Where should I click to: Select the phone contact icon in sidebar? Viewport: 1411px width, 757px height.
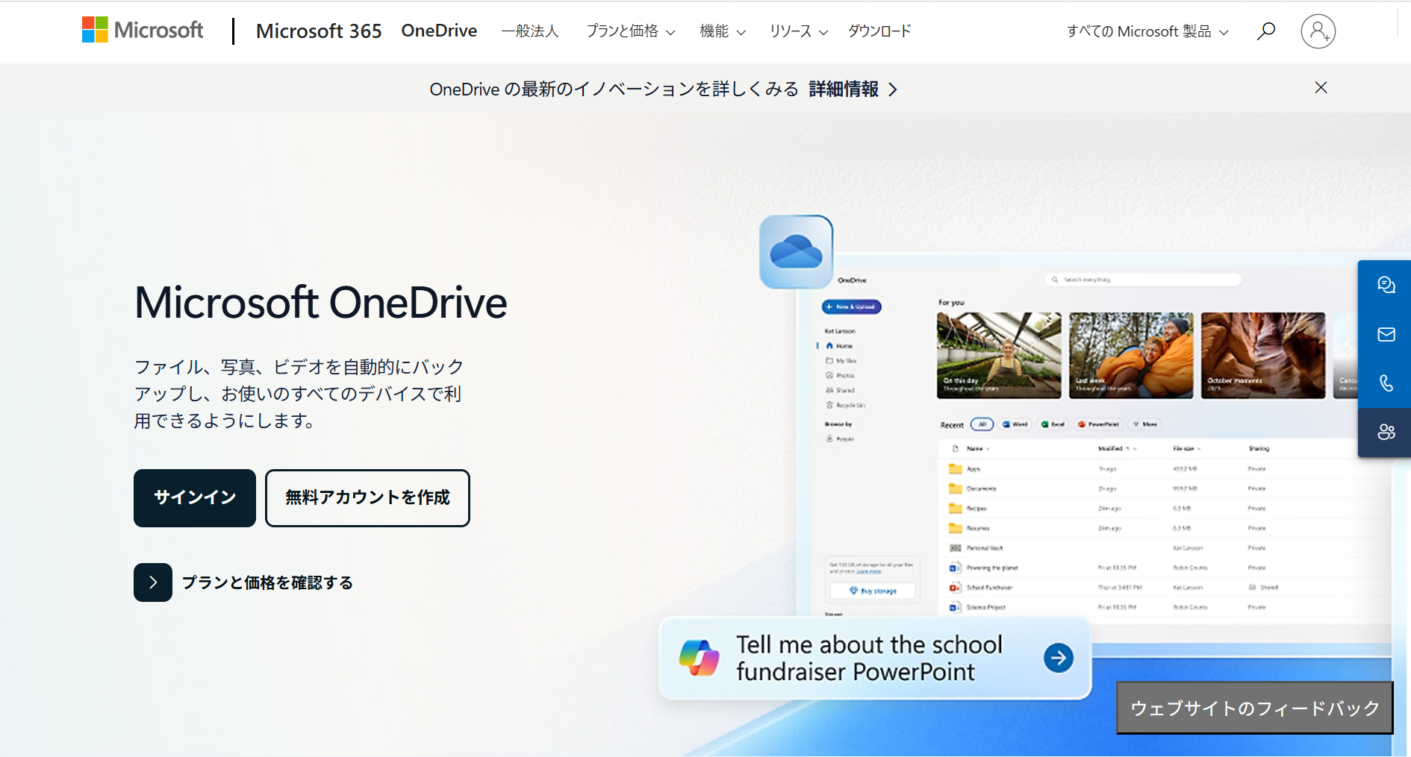[1386, 383]
